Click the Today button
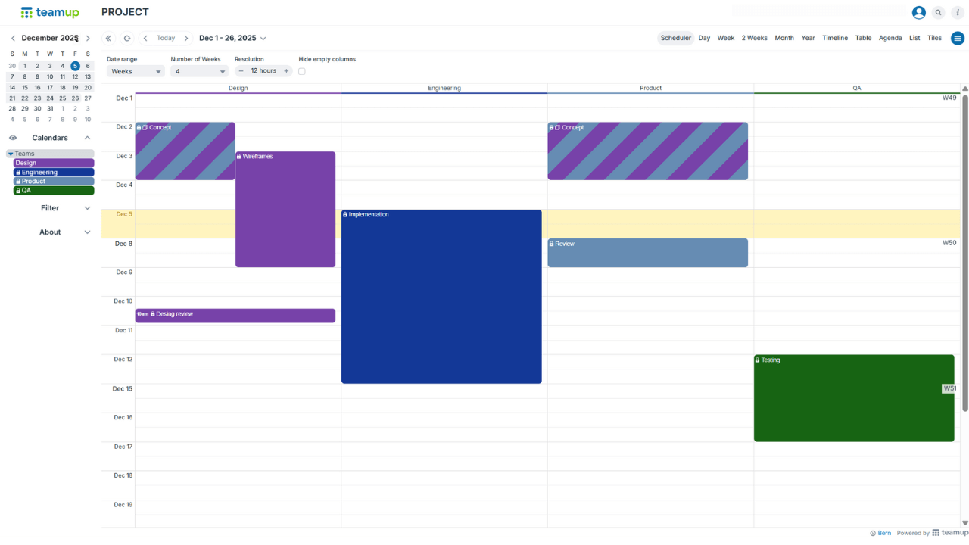Screen dimensions: 969x545 (x=166, y=39)
